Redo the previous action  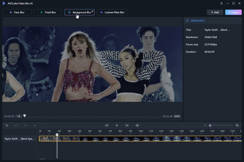16,125
